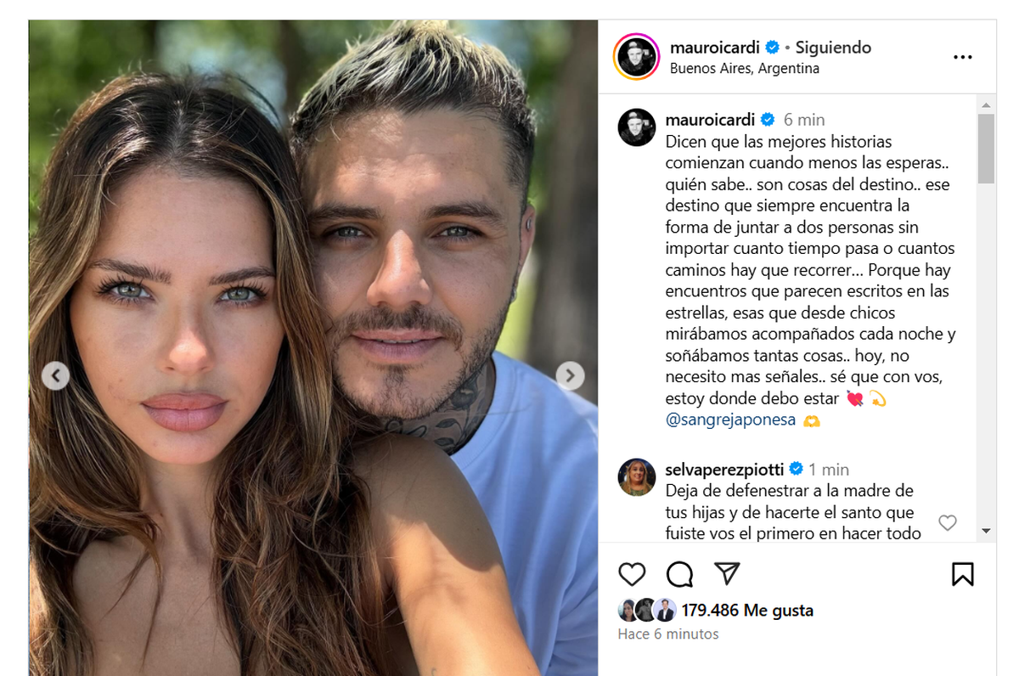Viewport: 1019px width, 676px height.
Task: Toggle the Siguiendo follow status
Action: (833, 48)
